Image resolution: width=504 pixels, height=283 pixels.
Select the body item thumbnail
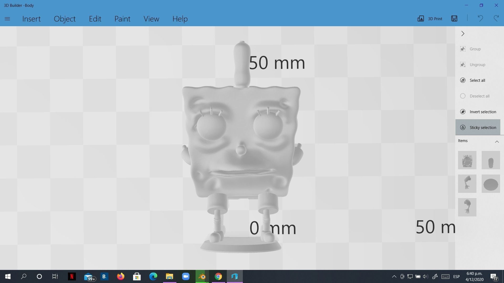pos(467,160)
